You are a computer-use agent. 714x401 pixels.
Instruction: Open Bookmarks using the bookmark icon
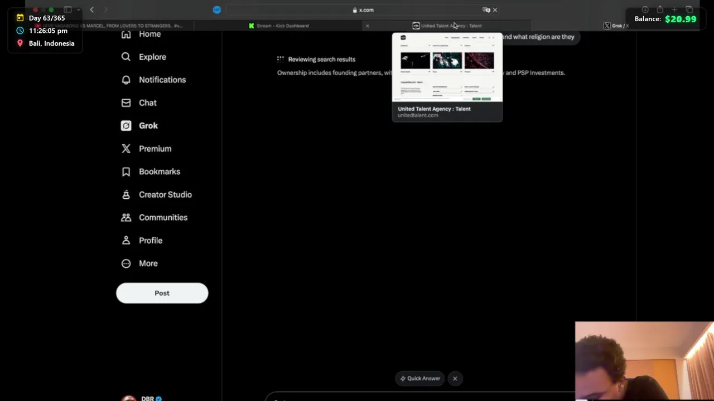click(x=126, y=172)
